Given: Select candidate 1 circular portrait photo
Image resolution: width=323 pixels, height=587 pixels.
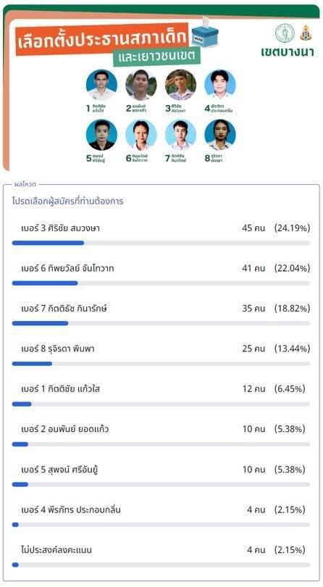Looking at the screenshot, I should (101, 85).
